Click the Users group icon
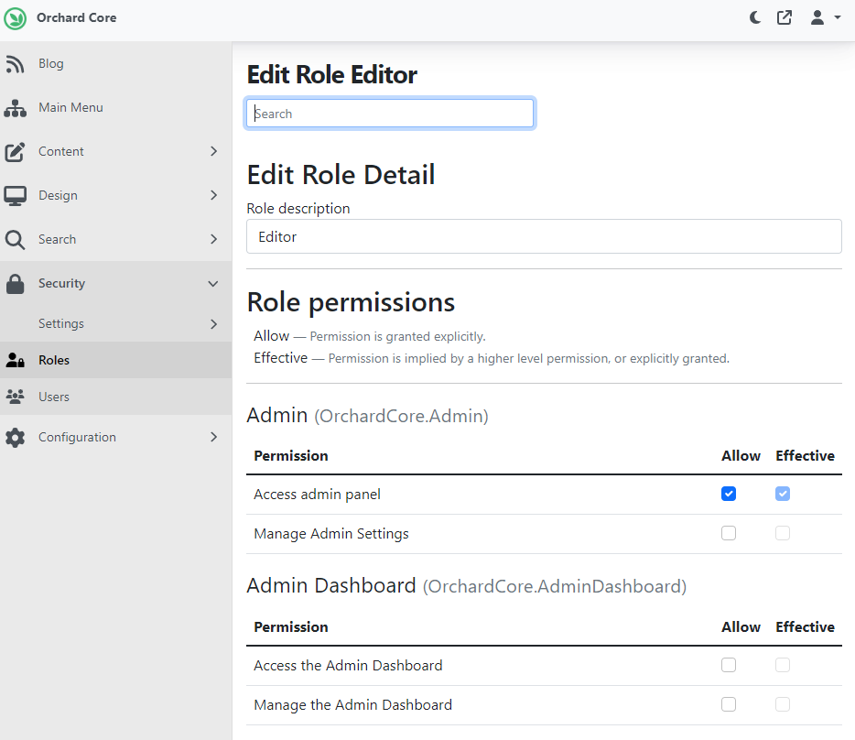This screenshot has width=855, height=740. click(x=16, y=397)
